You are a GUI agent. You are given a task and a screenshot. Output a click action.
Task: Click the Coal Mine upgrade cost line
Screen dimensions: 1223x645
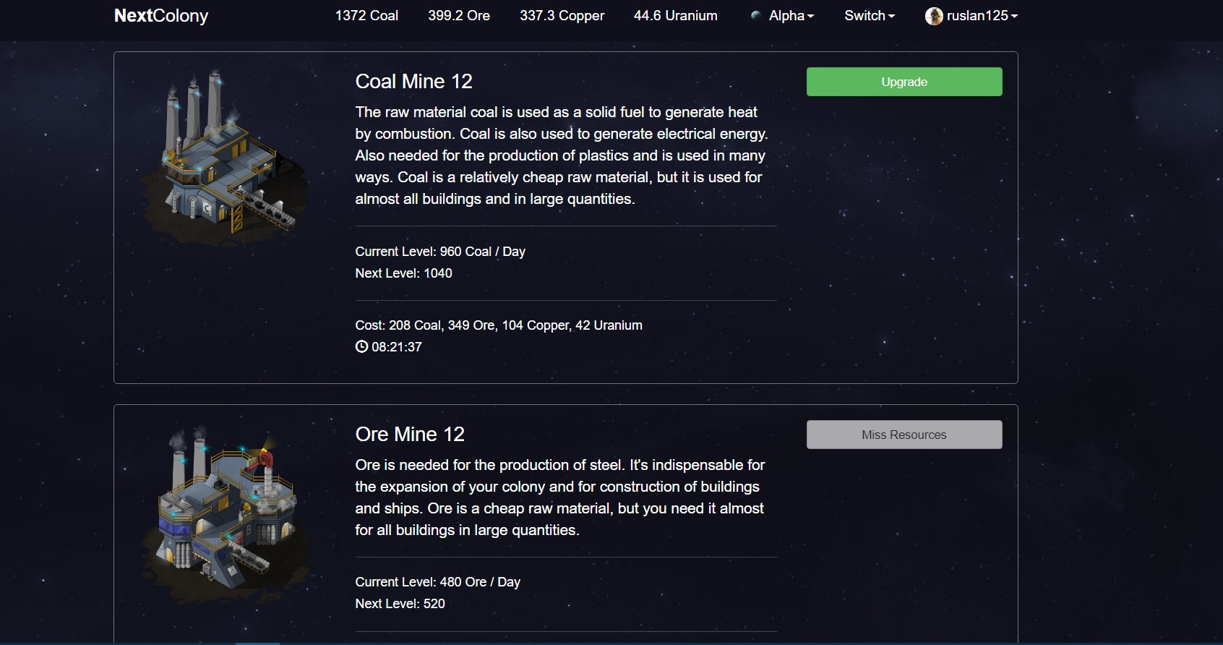pyautogui.click(x=499, y=325)
